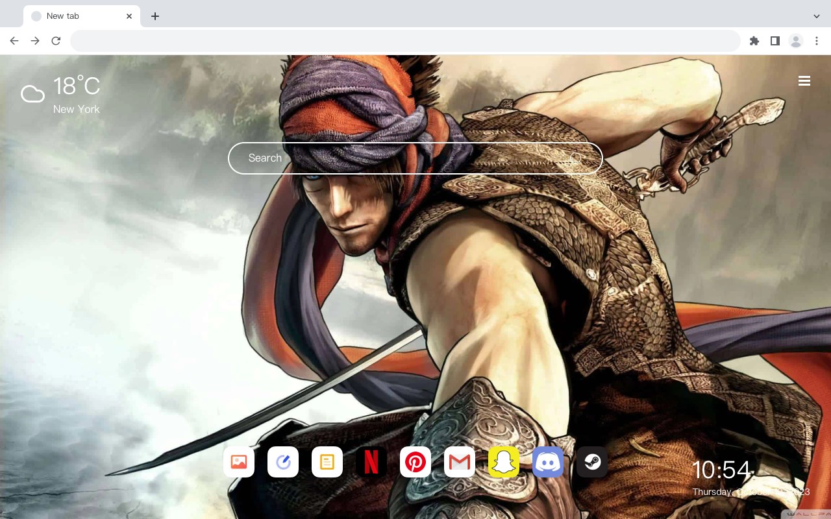
Task: Launch the Pinterest shortcut
Action: pyautogui.click(x=415, y=462)
